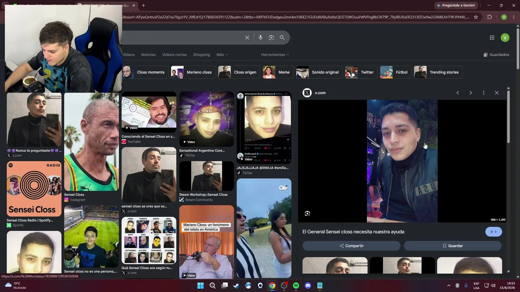Open the Chrome profile icon in the toolbar

[x=504, y=17]
